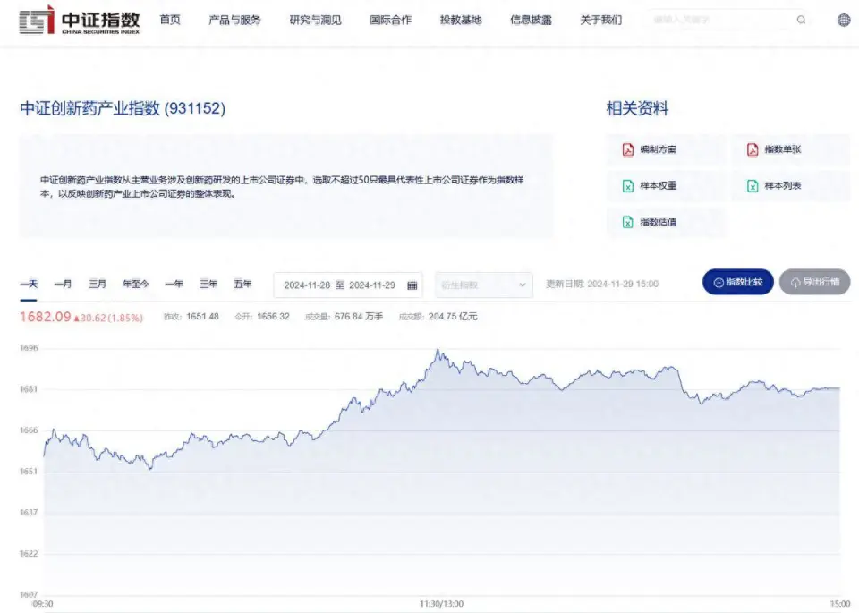859x613 pixels.
Task: Click the PDF icon beside 指数单张
Action: point(753,149)
